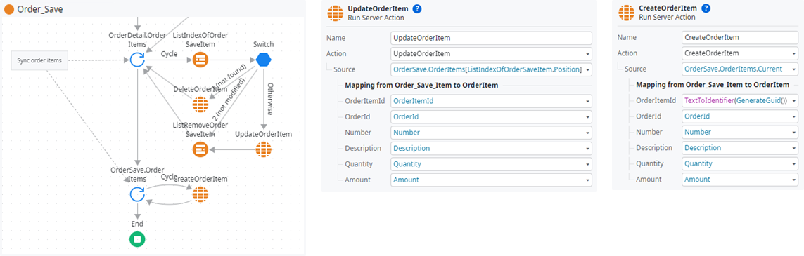Viewport: 804px width, 256px height.
Task: Open OrderId mapping dropdown in CreateOrderItem
Action: click(740, 117)
